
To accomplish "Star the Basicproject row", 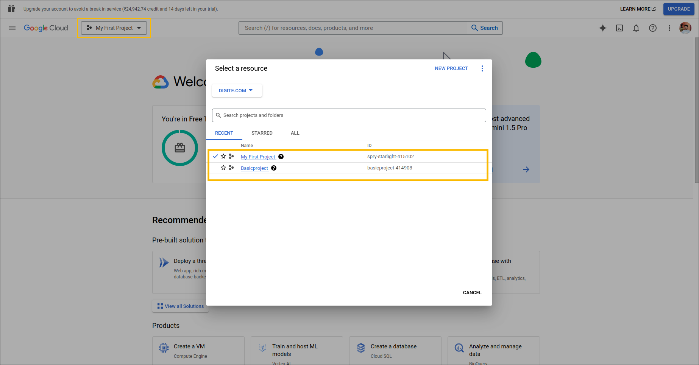I will (223, 168).
